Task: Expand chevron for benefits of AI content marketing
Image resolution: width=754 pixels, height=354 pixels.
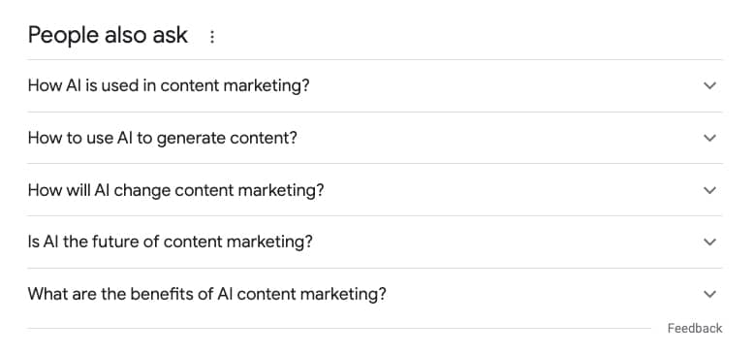Action: [x=709, y=294]
